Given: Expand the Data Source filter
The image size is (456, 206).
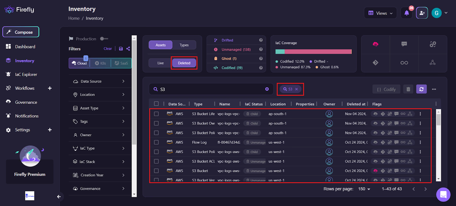Looking at the screenshot, I should pos(100,81).
